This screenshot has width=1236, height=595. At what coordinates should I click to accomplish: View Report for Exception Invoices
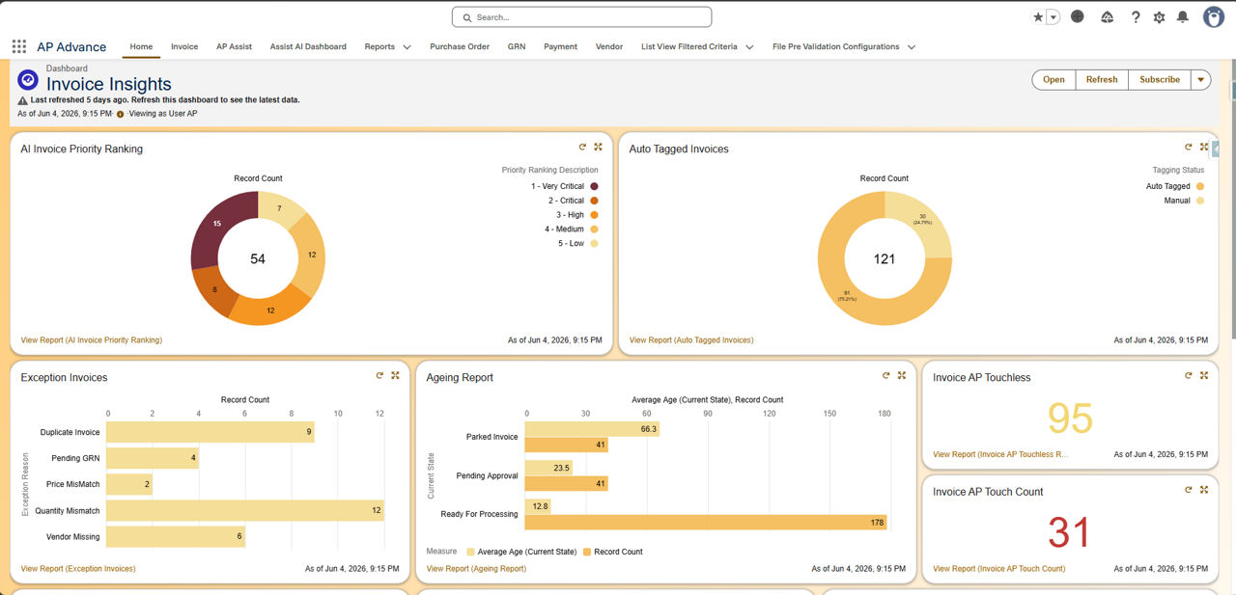tap(78, 569)
